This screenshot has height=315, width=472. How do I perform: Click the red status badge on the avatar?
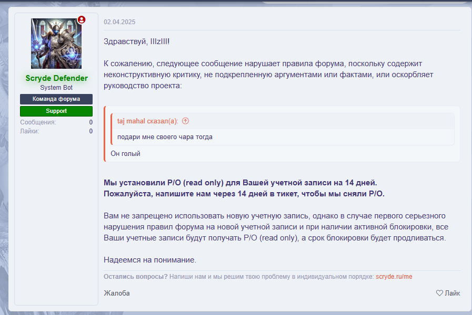click(x=82, y=20)
